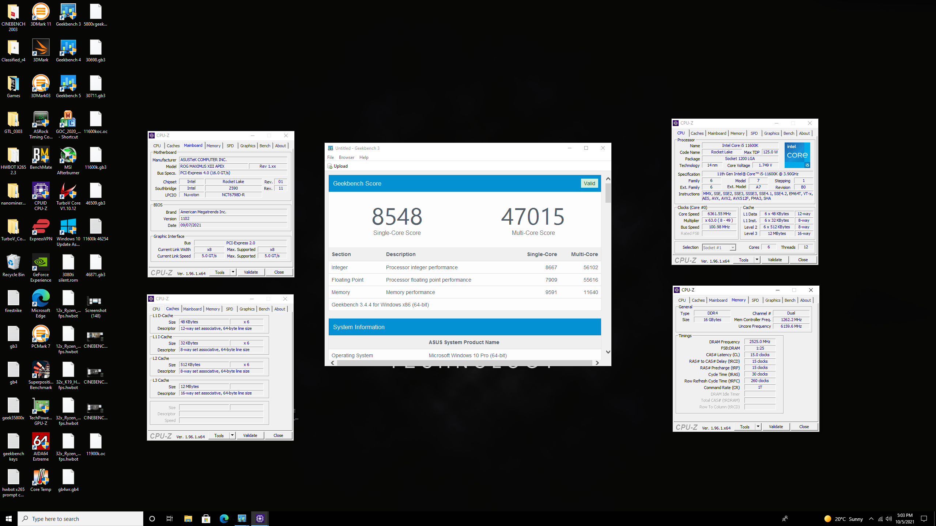
Task: Open the Tools dropdown arrow in Mainboard CPU-Z
Action: pos(233,272)
